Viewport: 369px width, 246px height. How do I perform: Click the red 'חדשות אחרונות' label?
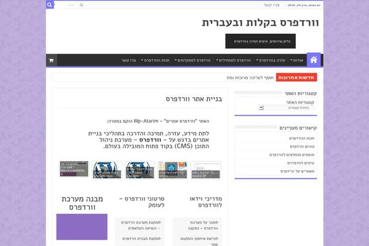(x=296, y=77)
